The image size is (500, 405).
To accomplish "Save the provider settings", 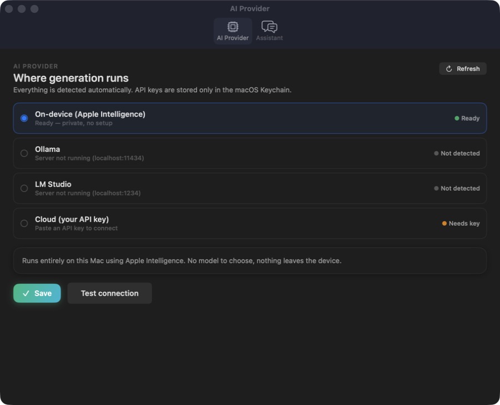I will point(37,293).
